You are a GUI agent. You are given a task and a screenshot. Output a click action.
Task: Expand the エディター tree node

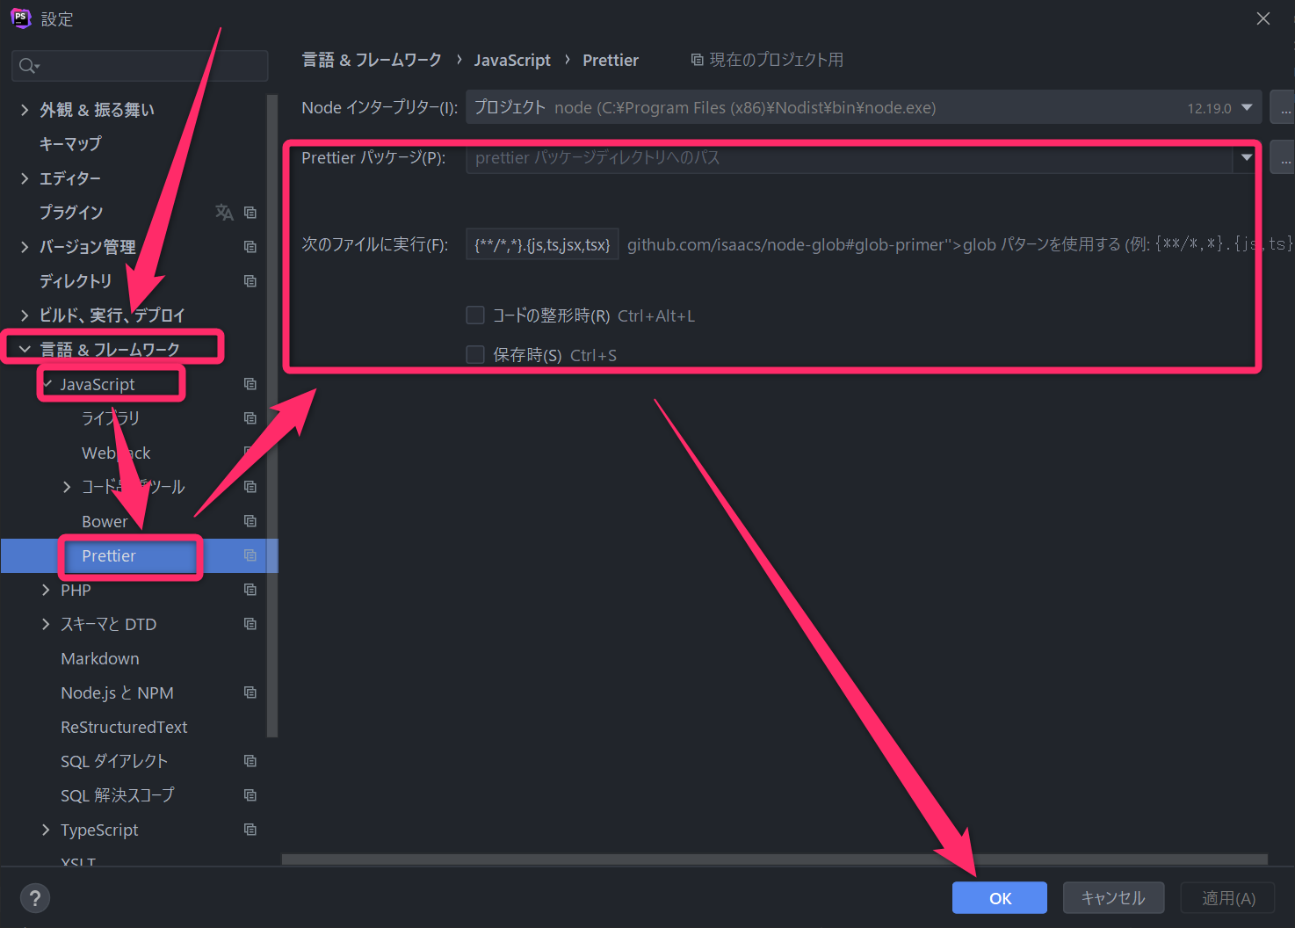click(x=25, y=178)
